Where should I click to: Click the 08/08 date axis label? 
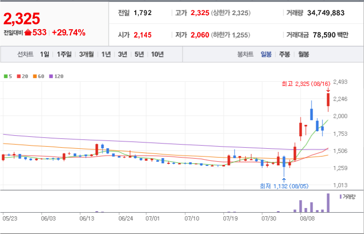pyautogui.click(x=307, y=218)
